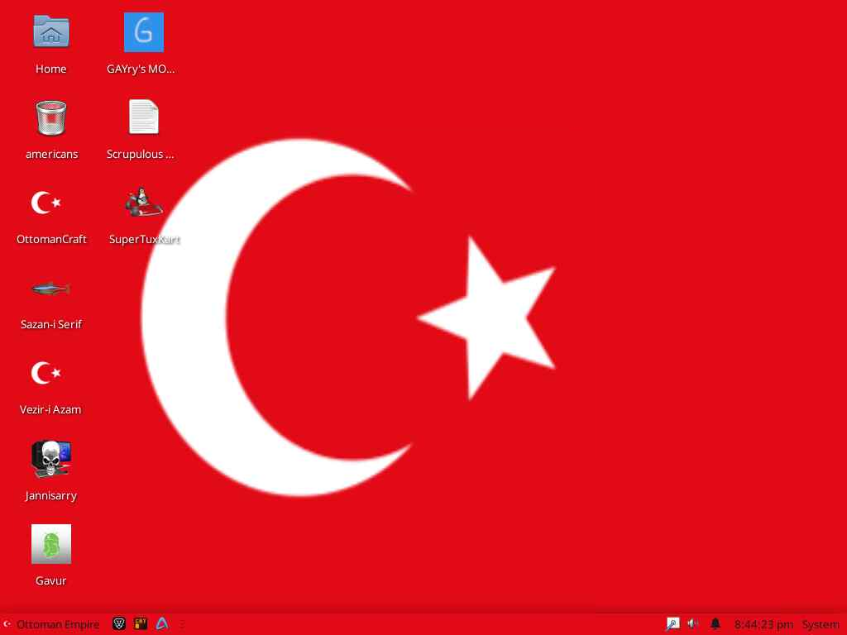Open the Ottoman Empire start menu
The height and width of the screenshot is (635, 847).
[x=50, y=624]
